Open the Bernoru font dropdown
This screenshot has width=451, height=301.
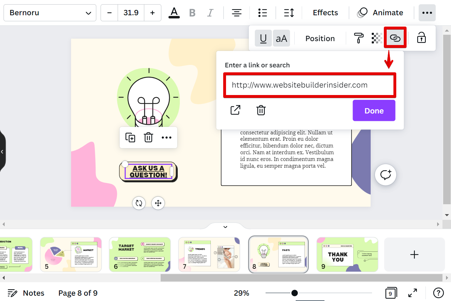click(x=50, y=13)
